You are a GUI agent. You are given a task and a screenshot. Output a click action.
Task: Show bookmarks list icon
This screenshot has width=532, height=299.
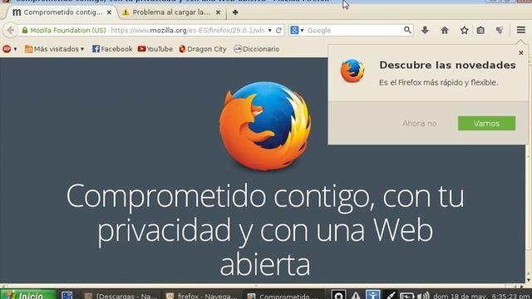(x=480, y=30)
